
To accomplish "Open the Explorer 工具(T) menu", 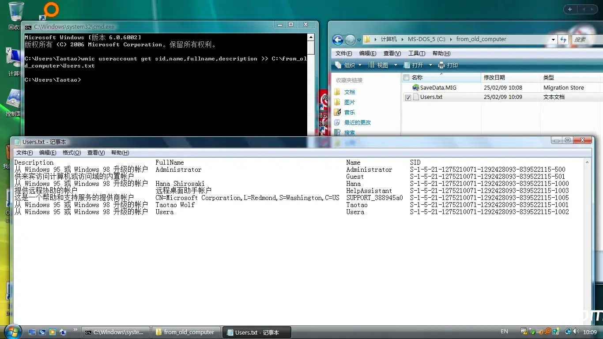I will click(x=417, y=53).
